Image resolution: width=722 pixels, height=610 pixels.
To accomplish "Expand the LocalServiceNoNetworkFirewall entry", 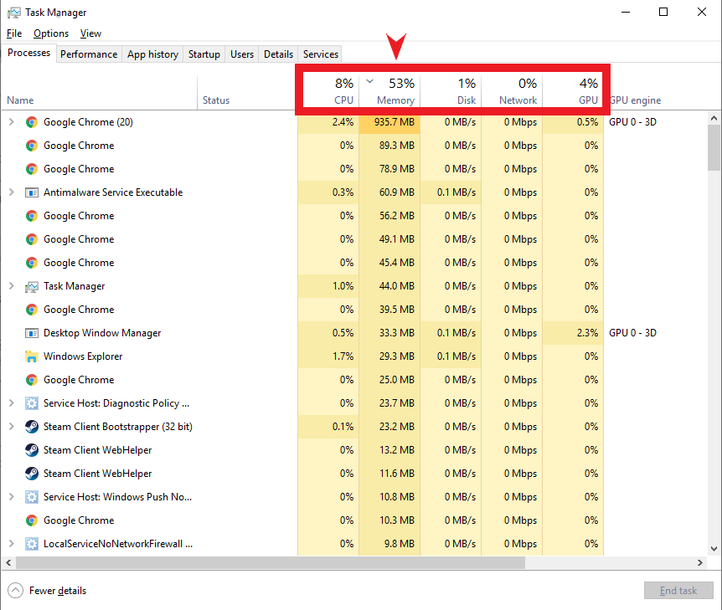I will (12, 544).
